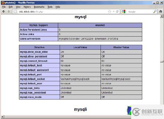Click mysql.allow_local_infile directive

coord(34,52)
